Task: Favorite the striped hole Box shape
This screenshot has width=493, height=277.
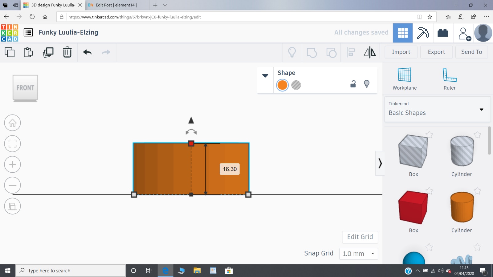Action: (429, 134)
